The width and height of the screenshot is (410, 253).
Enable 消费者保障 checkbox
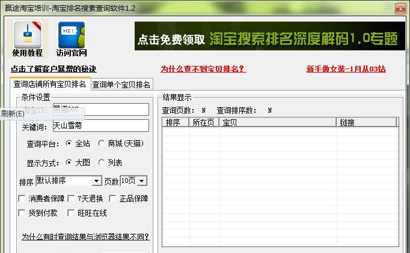(22, 199)
